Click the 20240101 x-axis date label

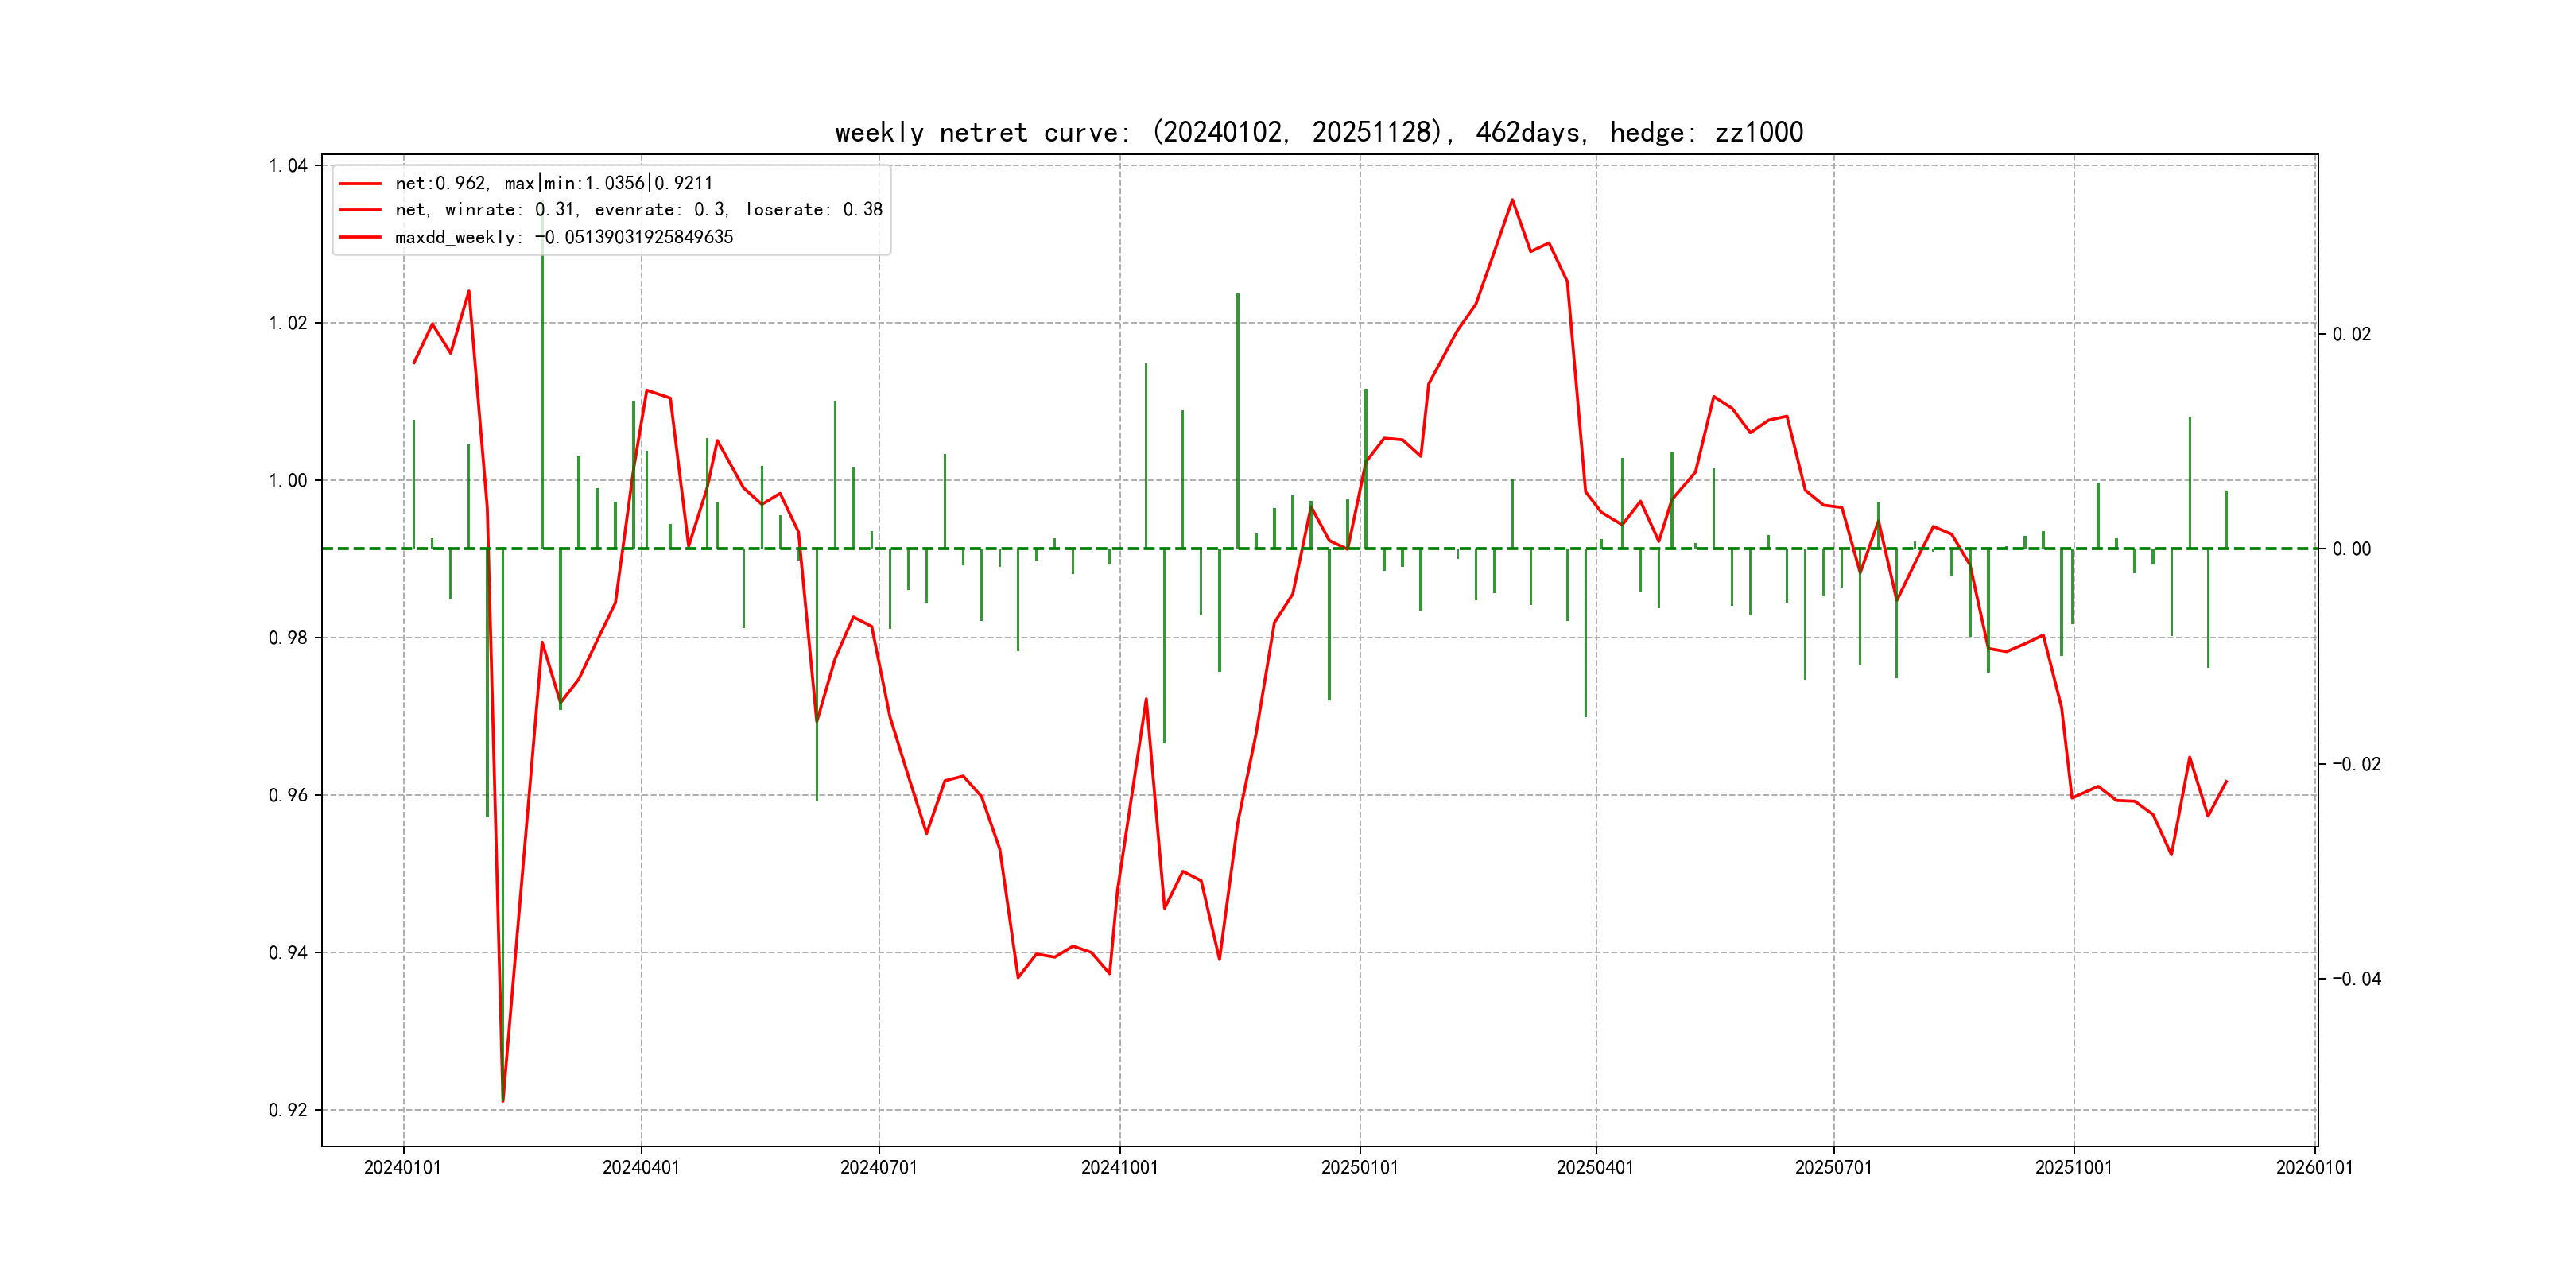(x=402, y=1168)
